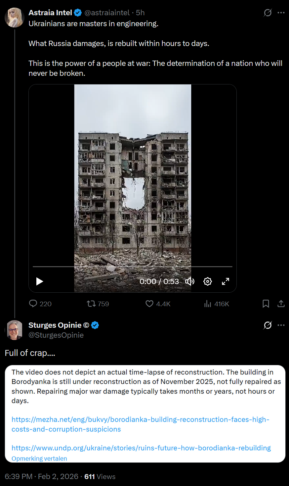The height and width of the screenshot is (486, 289).
Task: Share the post via upload arrow icon
Action: [281, 304]
